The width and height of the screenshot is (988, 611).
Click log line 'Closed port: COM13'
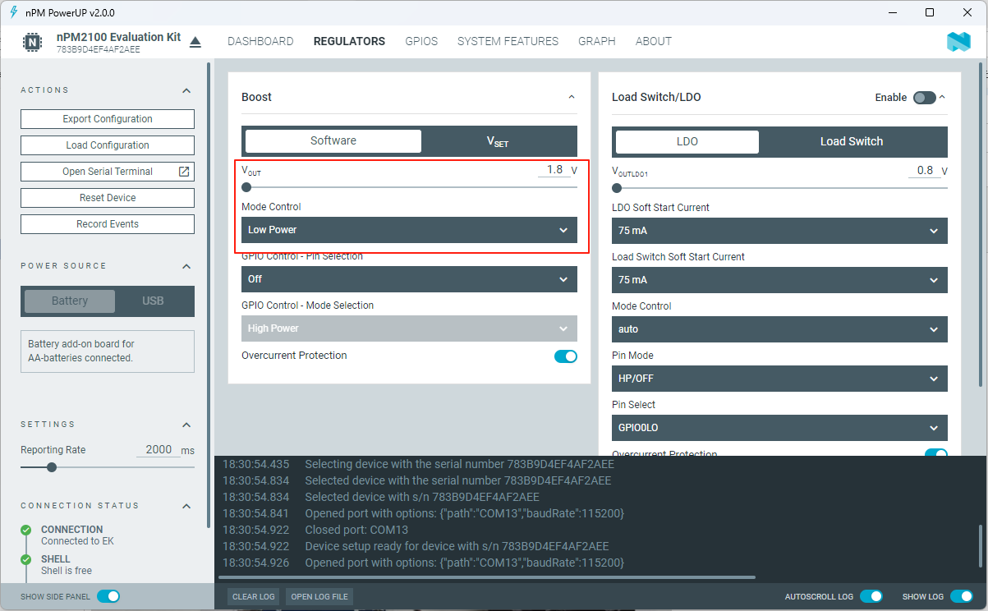[356, 530]
